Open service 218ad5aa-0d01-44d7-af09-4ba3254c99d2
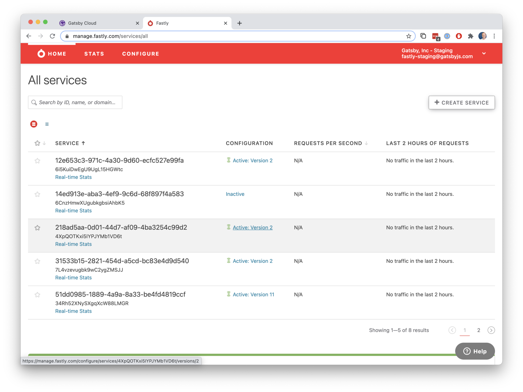 point(121,227)
